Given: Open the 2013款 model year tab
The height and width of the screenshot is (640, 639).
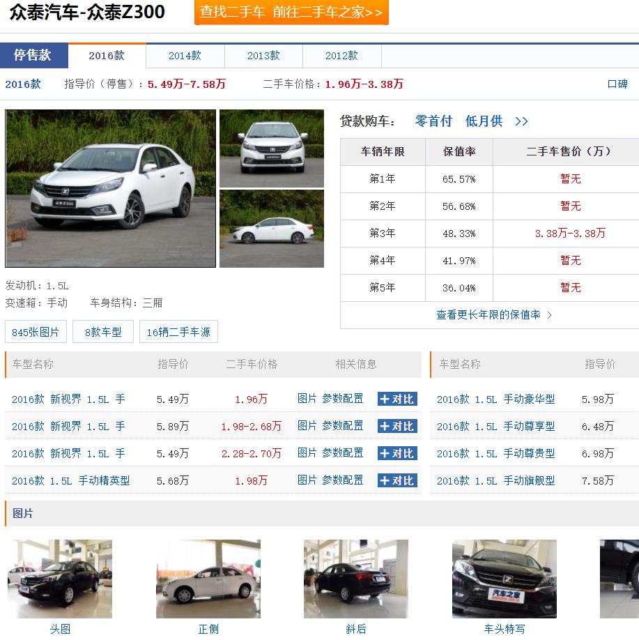Looking at the screenshot, I should pyautogui.click(x=263, y=55).
